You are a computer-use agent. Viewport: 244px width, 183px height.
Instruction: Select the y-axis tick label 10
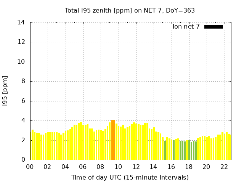(21, 62)
